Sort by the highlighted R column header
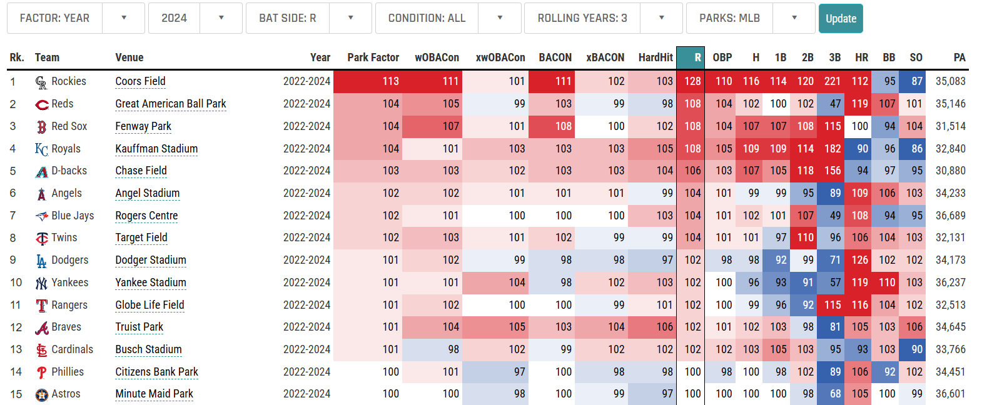Image resolution: width=987 pixels, height=405 pixels. point(691,57)
